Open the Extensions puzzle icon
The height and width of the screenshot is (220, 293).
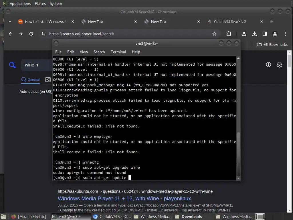[x=229, y=34]
